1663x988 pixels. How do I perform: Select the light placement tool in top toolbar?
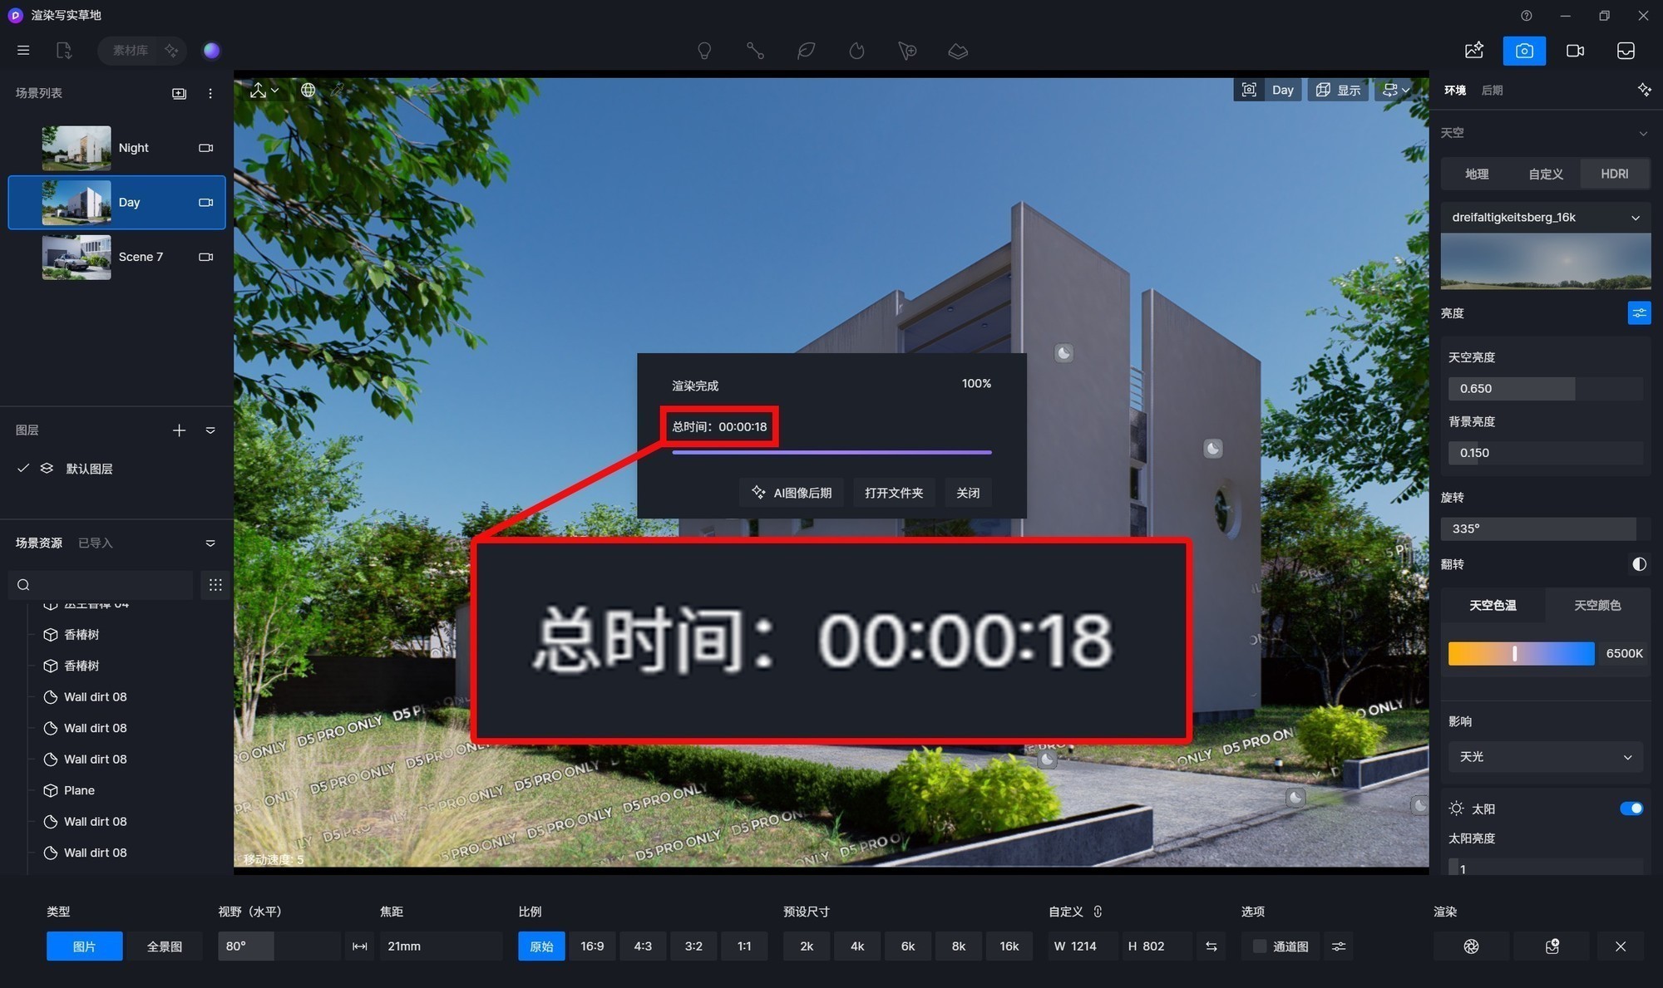click(704, 51)
